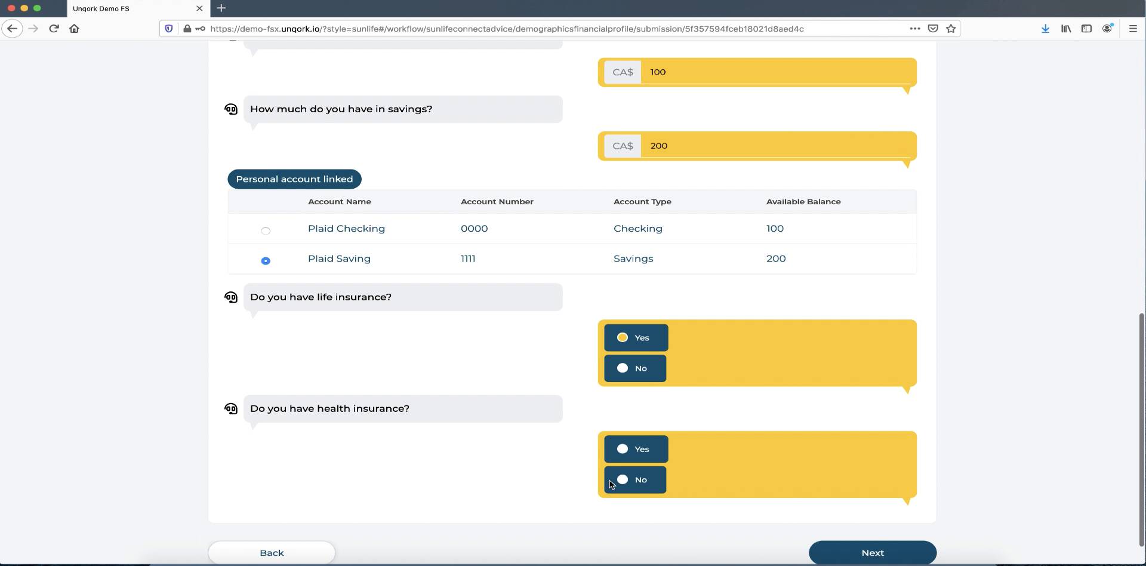The height and width of the screenshot is (566, 1146).
Task: Open page actions three-dot menu
Action: [x=914, y=28]
